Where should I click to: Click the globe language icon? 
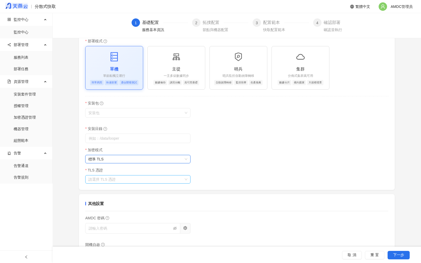coord(352,7)
